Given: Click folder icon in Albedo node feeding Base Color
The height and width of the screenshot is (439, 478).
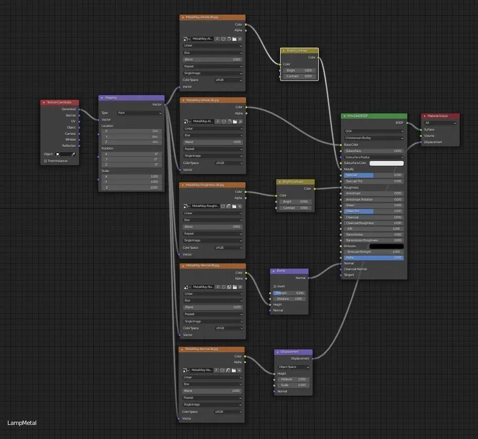Looking at the screenshot, I should tap(235, 121).
